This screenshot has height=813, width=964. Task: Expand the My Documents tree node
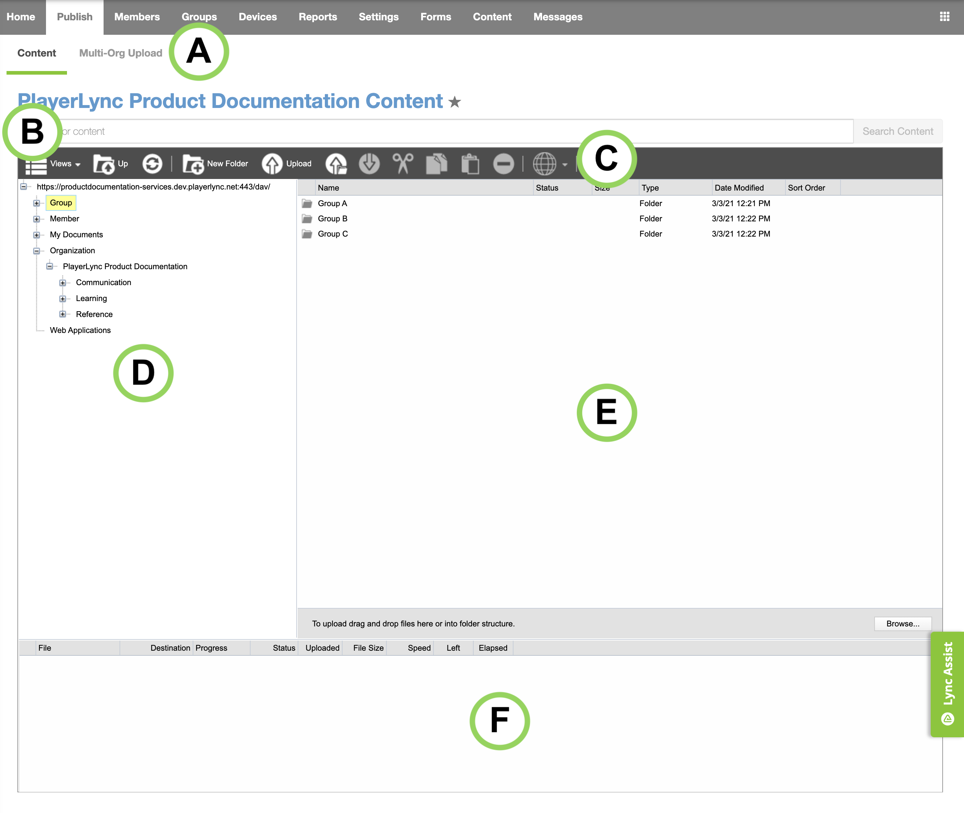pyautogui.click(x=36, y=235)
